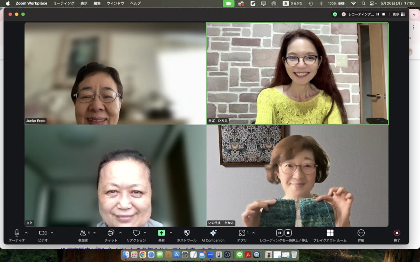Open the アプリ apps icon
The height and width of the screenshot is (262, 420).
242,233
